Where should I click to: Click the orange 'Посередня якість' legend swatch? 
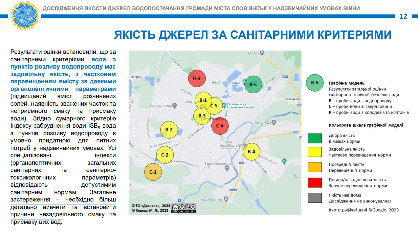pos(315,167)
